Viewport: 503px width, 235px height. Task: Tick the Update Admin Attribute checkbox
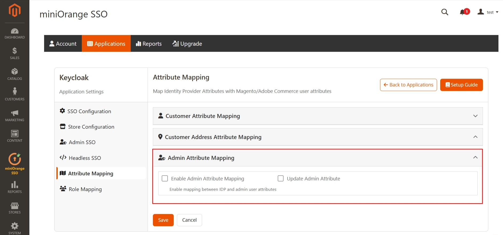click(281, 178)
